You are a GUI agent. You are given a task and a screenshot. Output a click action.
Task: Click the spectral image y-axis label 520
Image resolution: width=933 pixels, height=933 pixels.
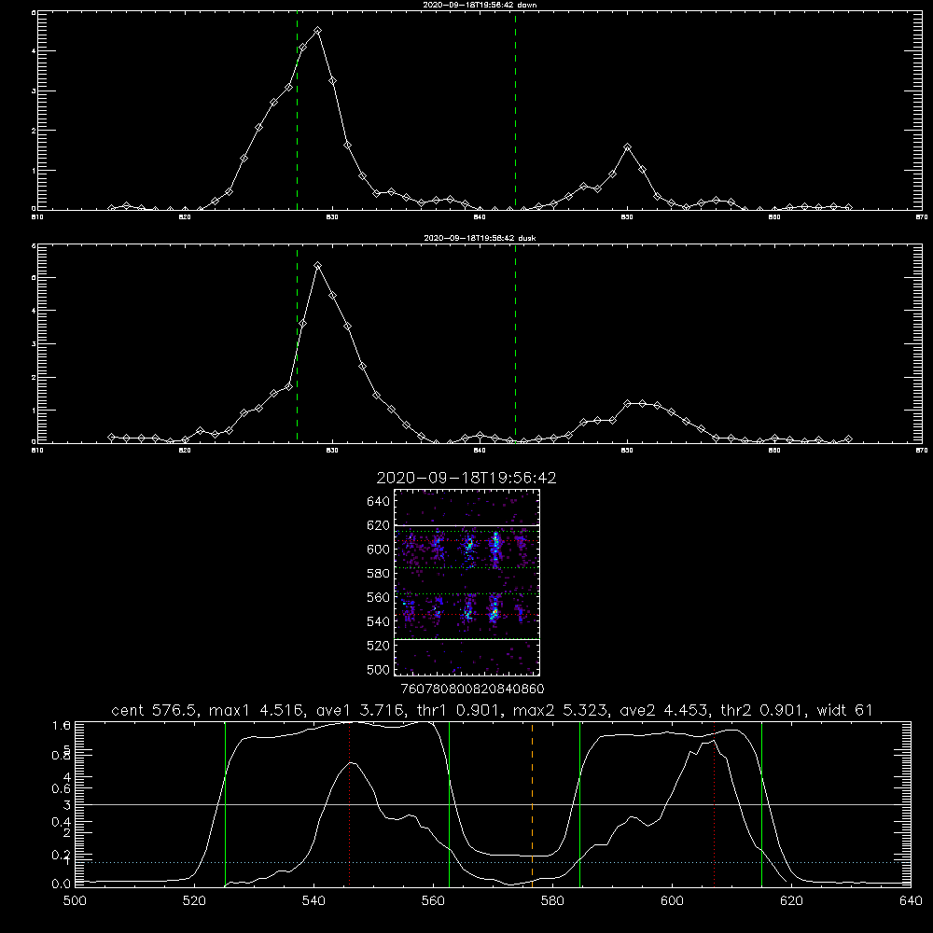tap(379, 646)
